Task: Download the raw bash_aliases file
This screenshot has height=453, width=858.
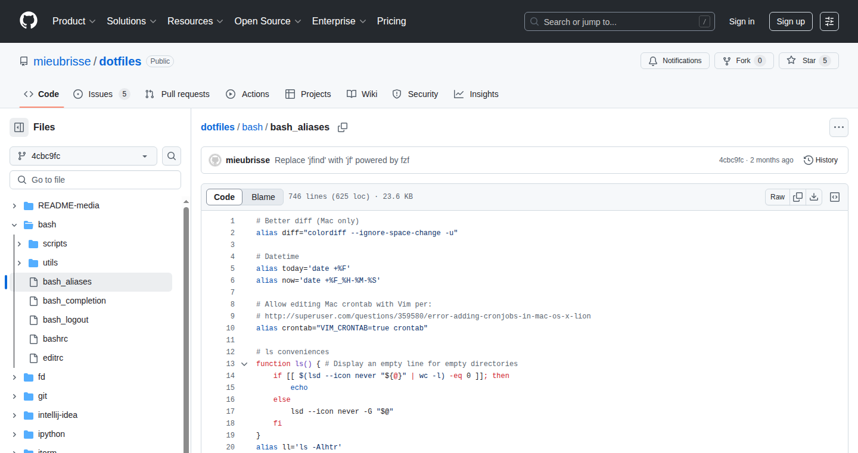Action: pos(814,197)
